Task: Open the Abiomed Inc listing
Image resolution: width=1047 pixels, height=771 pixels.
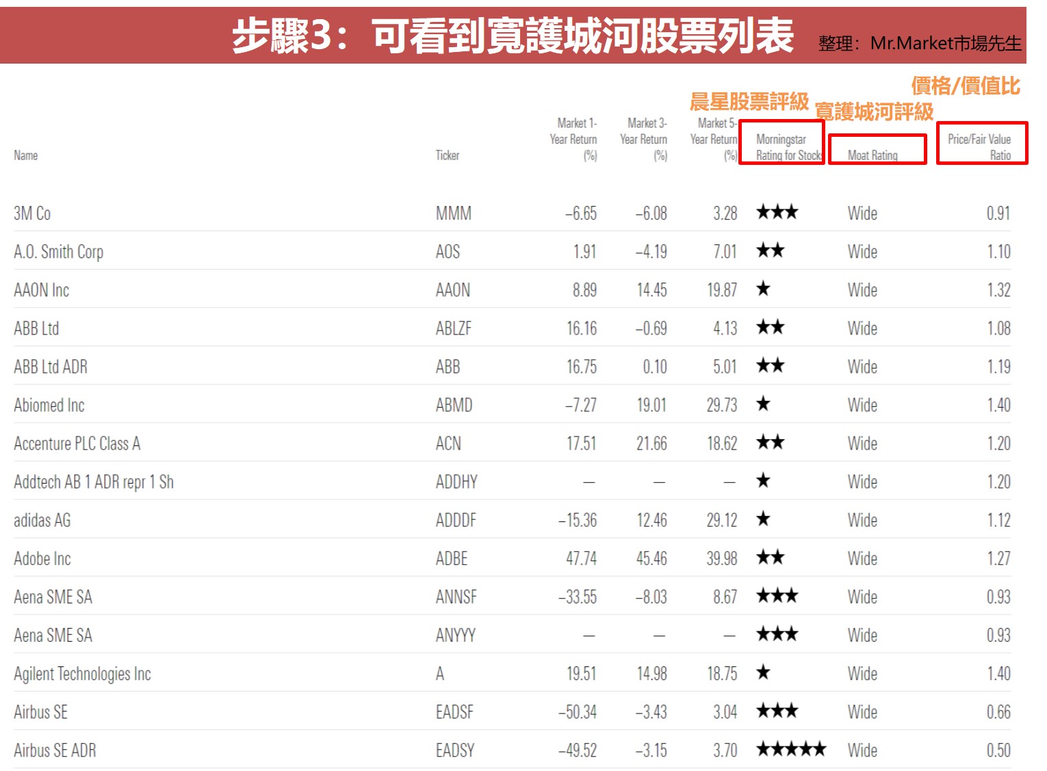Action: coord(49,405)
